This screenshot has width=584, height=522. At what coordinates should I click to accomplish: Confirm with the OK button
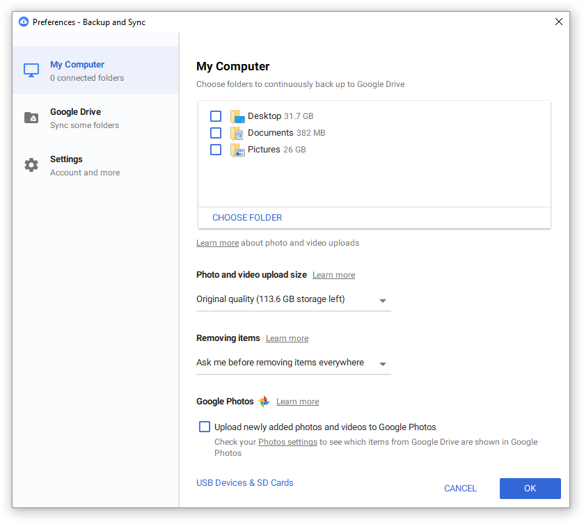point(530,488)
